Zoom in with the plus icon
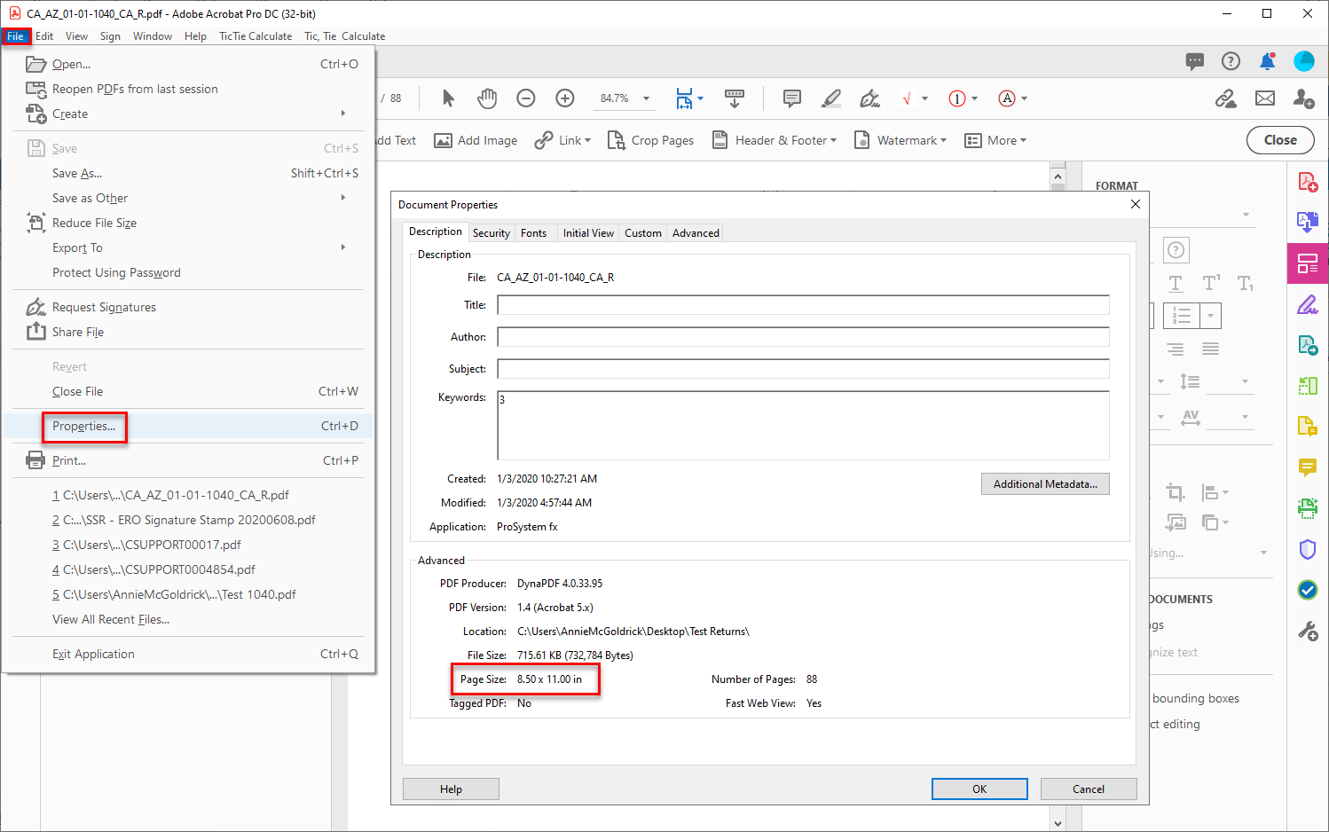Image resolution: width=1329 pixels, height=832 pixels. click(565, 98)
